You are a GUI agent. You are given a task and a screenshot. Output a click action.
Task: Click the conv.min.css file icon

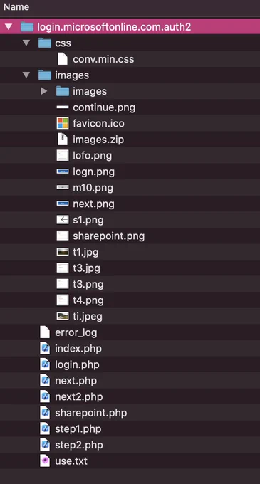click(x=63, y=59)
